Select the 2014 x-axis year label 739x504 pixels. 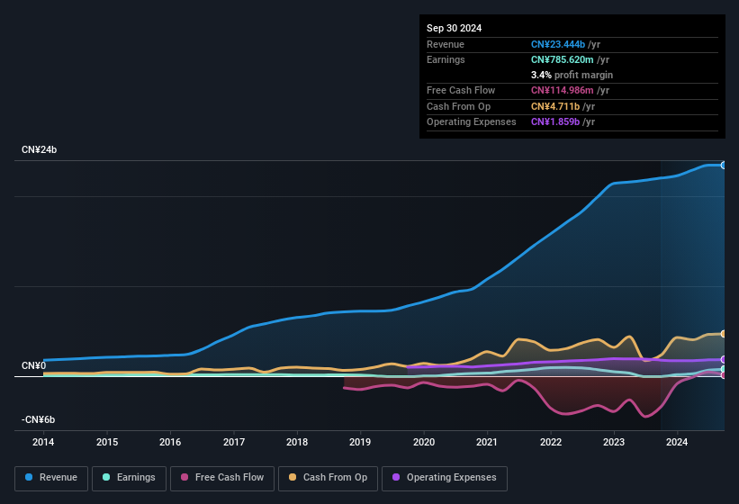coord(43,442)
